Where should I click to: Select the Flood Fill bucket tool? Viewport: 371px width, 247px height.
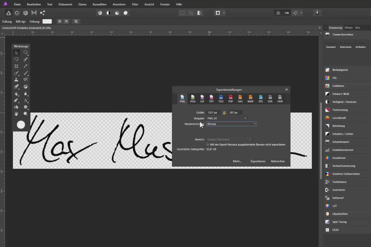[16, 107]
